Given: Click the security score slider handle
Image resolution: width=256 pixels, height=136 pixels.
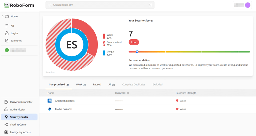Looking at the screenshot, I should point(137,51).
